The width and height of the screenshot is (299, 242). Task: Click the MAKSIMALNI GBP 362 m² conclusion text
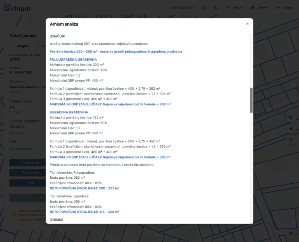click(x=110, y=104)
